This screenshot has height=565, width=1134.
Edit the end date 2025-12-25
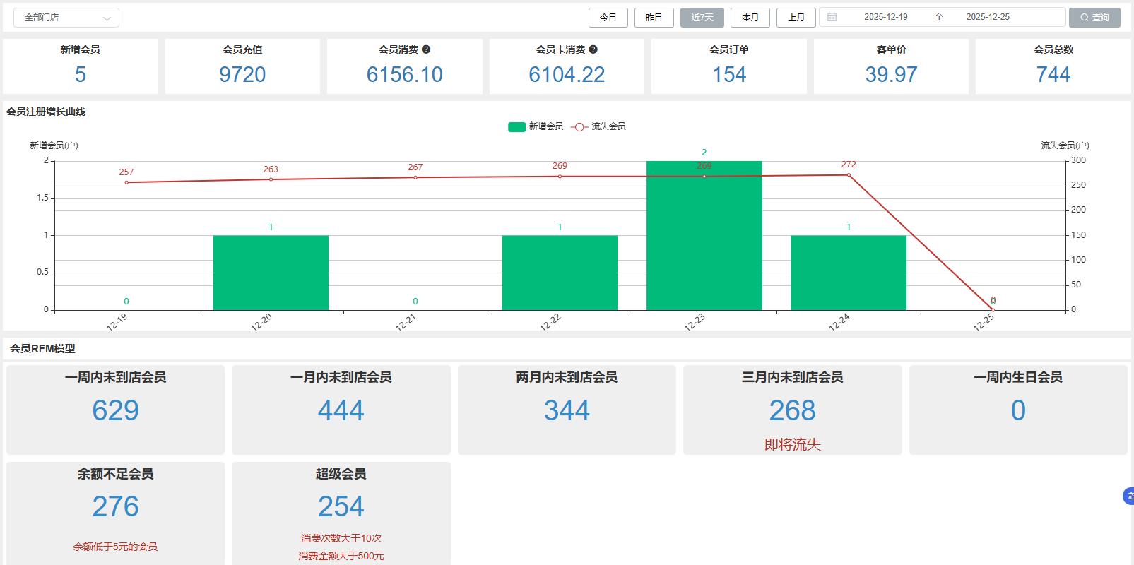pyautogui.click(x=988, y=17)
